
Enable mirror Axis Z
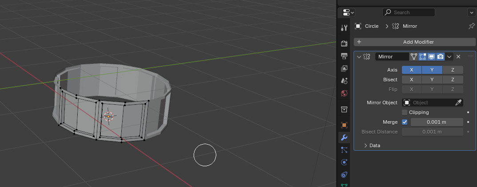click(x=453, y=70)
